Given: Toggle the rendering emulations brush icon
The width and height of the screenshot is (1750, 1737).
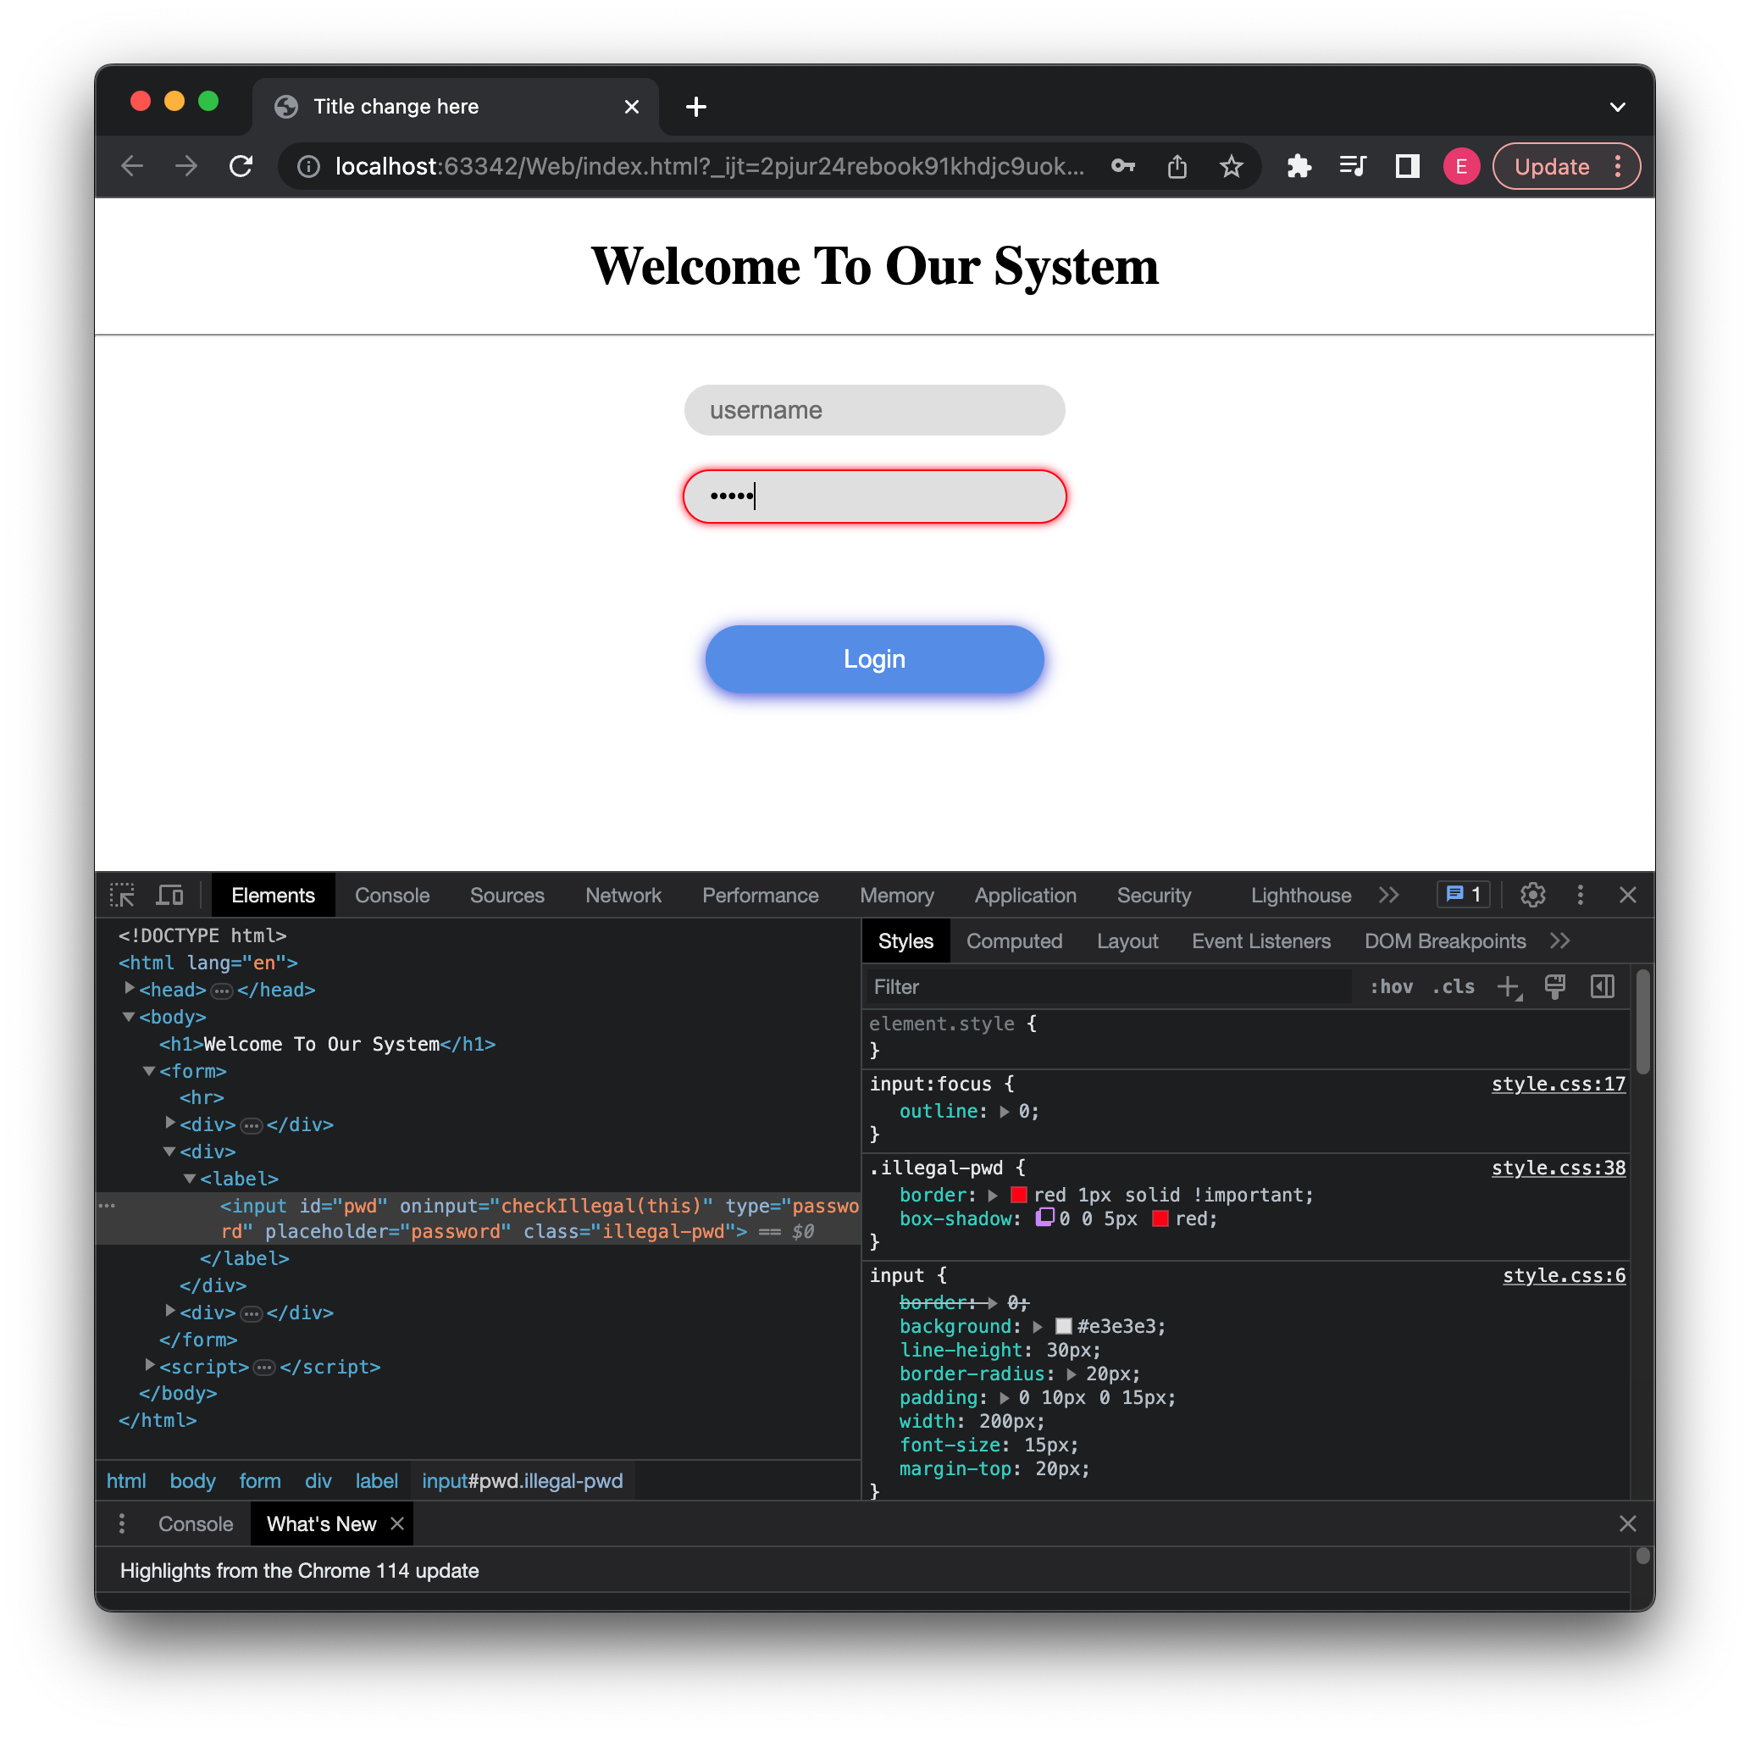Looking at the screenshot, I should click(1555, 987).
